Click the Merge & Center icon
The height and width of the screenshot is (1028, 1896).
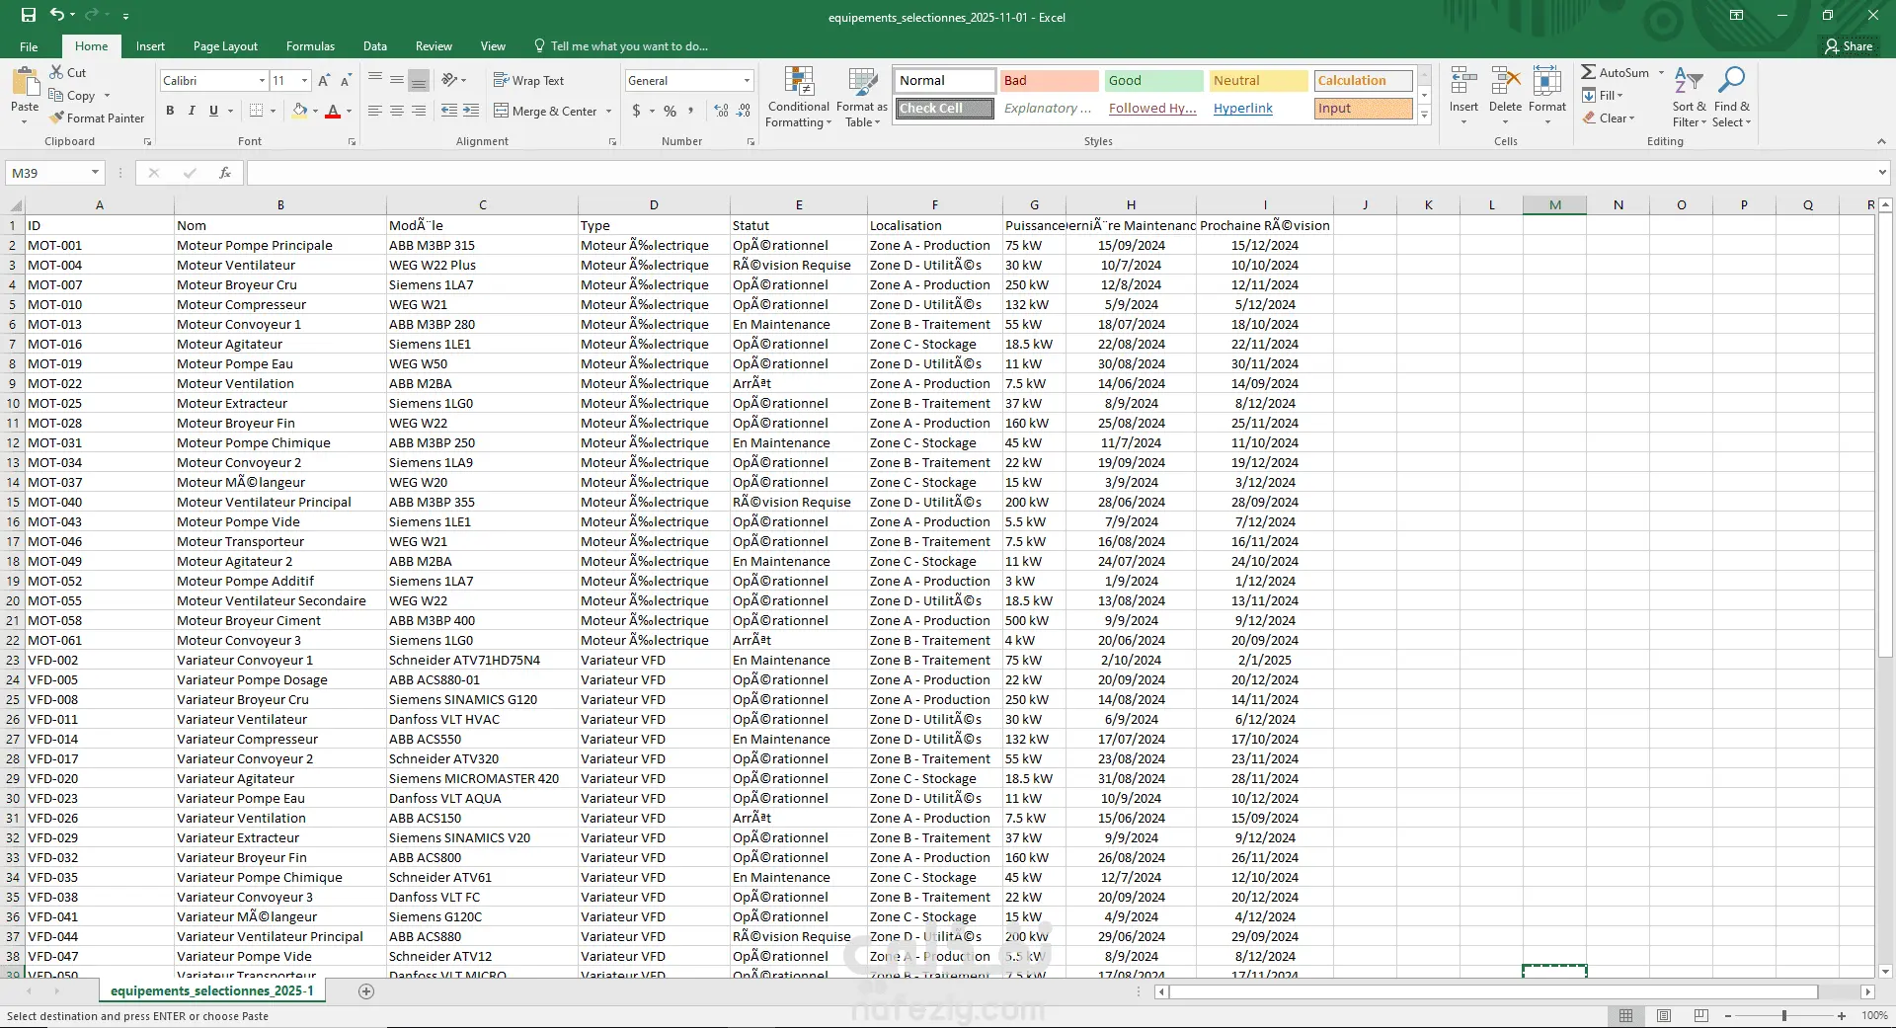tap(502, 112)
